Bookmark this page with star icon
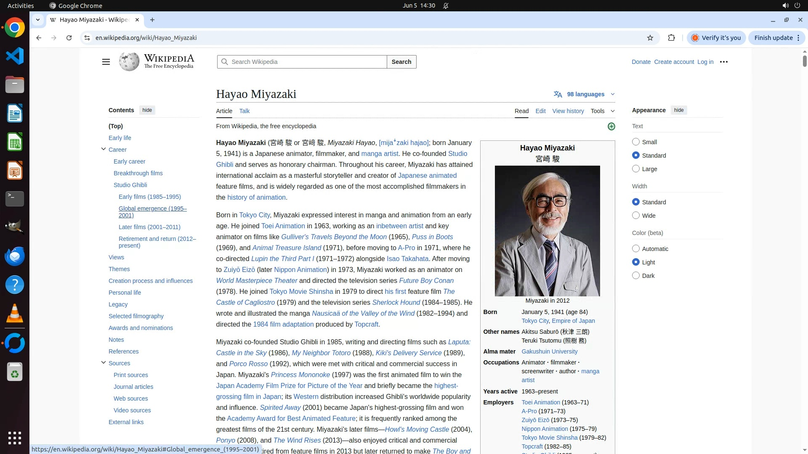 pyautogui.click(x=650, y=38)
